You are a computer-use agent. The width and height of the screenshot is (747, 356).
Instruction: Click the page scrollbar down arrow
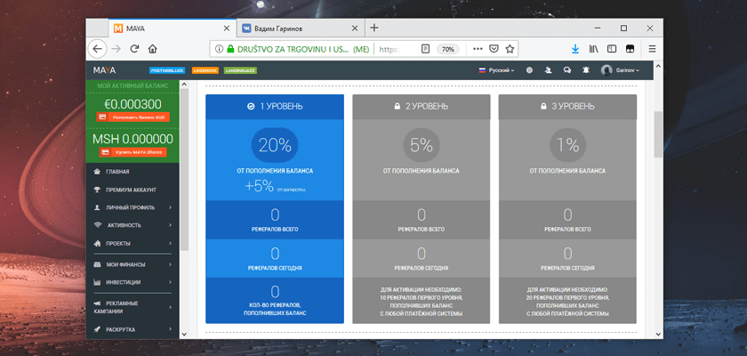pyautogui.click(x=658, y=335)
